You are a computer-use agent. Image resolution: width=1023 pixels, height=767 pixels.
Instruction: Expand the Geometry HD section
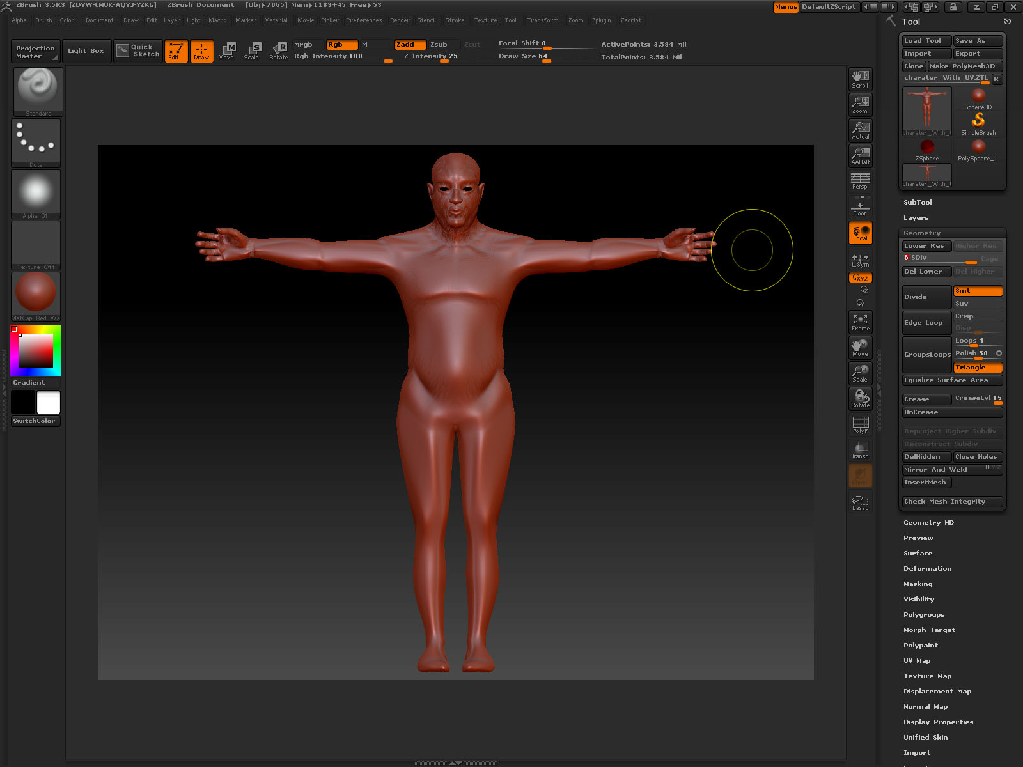pos(928,523)
